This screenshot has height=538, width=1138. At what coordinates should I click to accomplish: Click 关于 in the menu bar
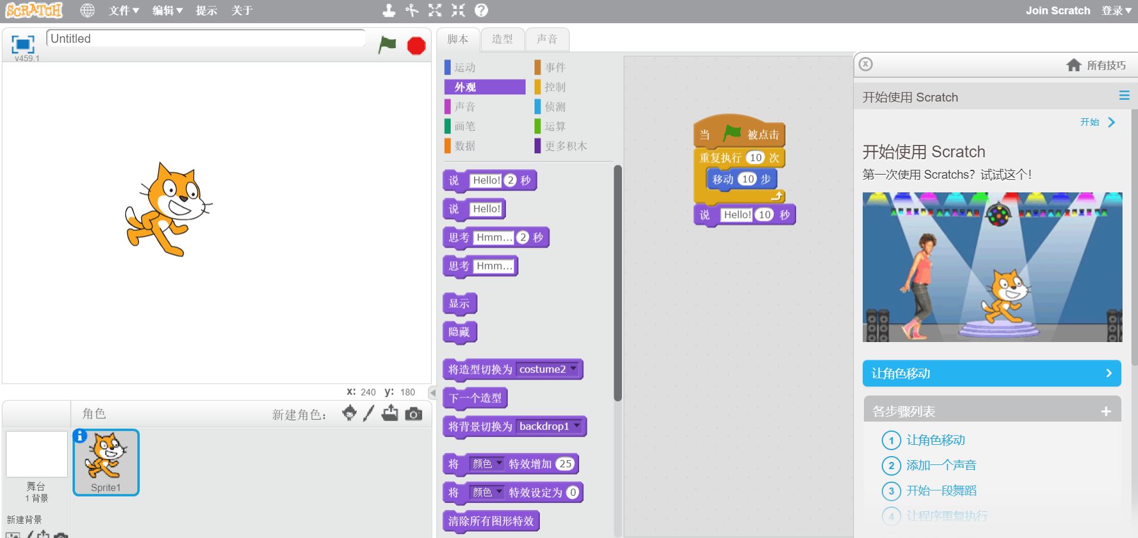tap(242, 10)
